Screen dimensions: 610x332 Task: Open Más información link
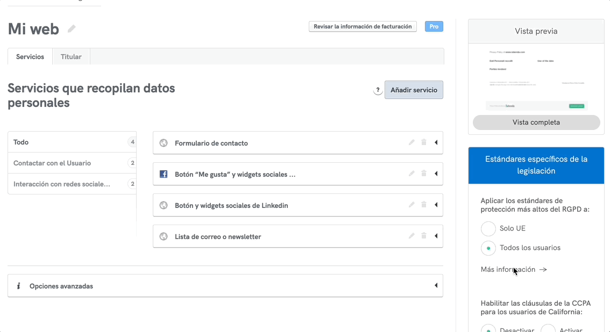click(x=507, y=269)
